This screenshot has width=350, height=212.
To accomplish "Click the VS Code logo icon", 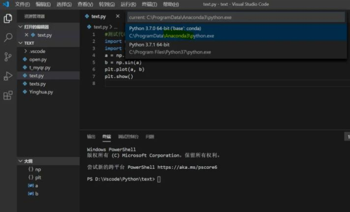I will pyautogui.click(x=6, y=4).
